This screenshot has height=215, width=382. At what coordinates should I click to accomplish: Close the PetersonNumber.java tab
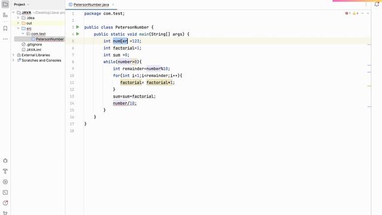coord(113,4)
